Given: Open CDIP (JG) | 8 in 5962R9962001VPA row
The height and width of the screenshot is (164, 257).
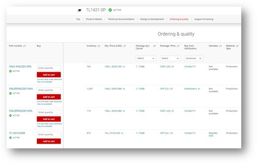Looking at the screenshot, I should click(167, 111).
